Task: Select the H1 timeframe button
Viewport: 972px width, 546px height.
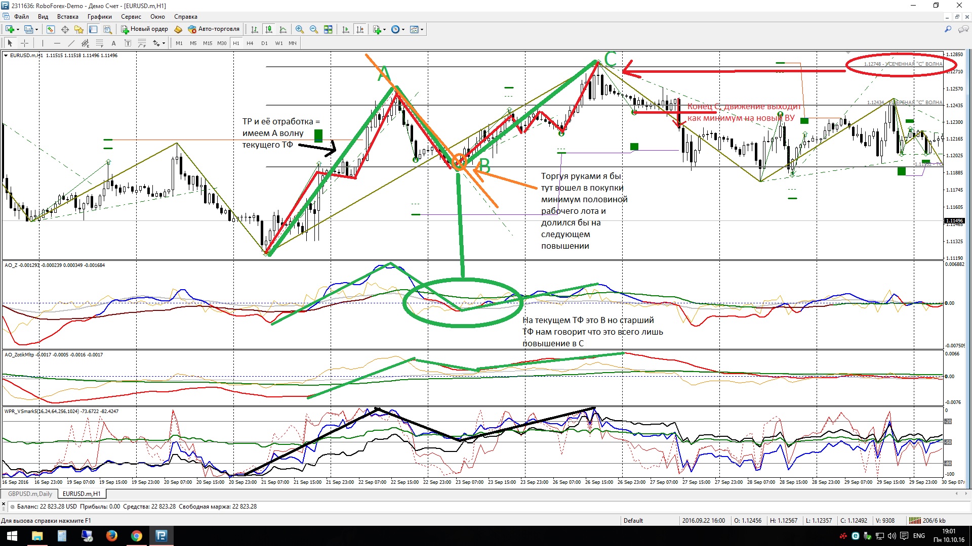Action: 236,43
